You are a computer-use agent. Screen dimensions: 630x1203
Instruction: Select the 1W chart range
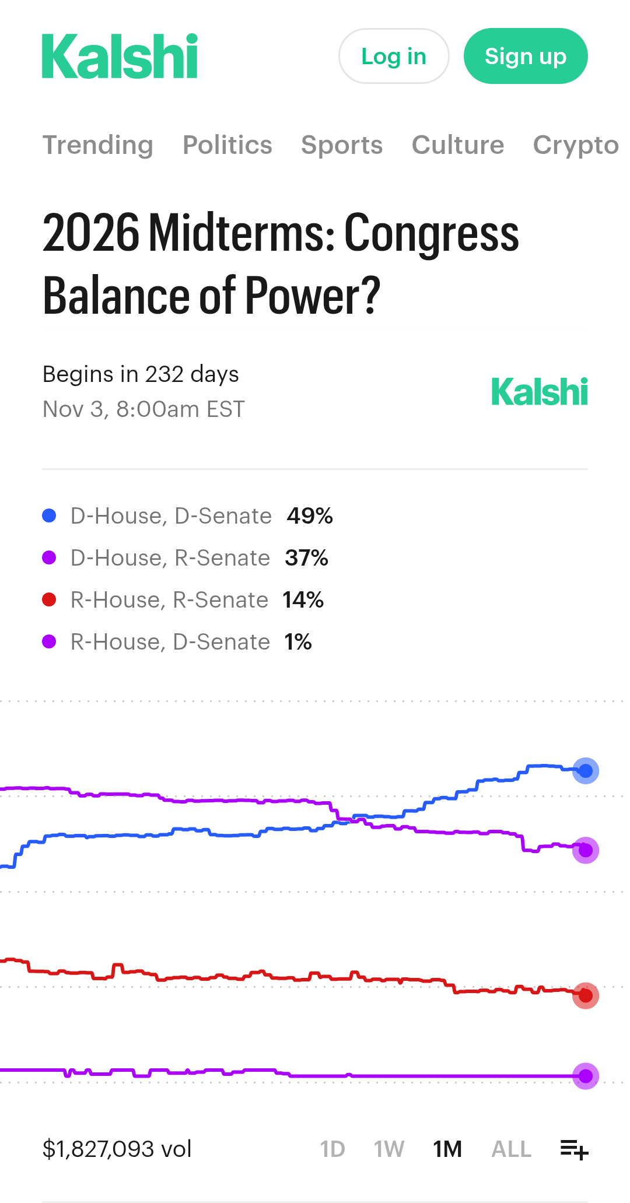click(x=389, y=1149)
